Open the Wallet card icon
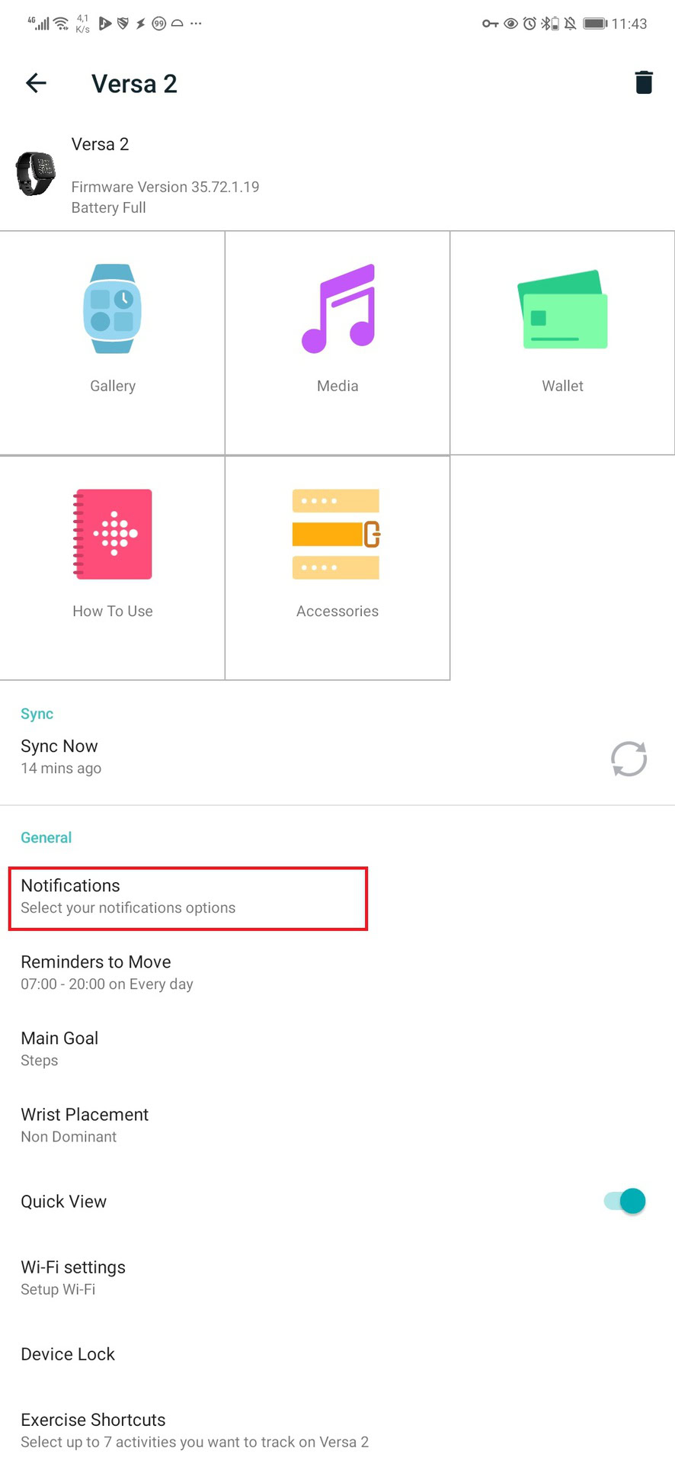Screen dimensions: 675x1464 pos(562,310)
